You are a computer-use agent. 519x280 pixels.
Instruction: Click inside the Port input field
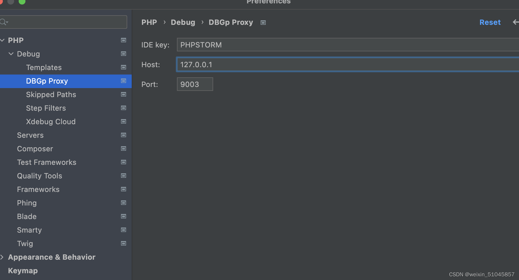[195, 84]
